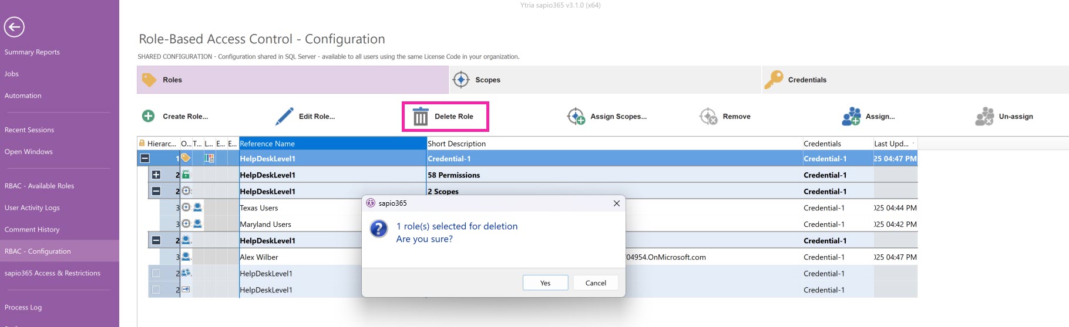Open the Credentials tab
Viewport: 1069px width, 327px height.
806,80
